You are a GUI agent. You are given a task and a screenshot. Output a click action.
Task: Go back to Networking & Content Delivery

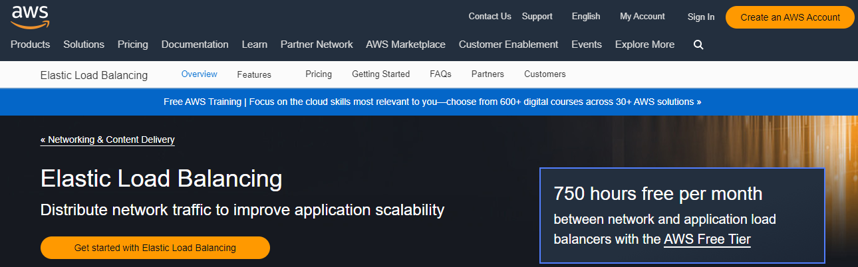[x=108, y=139]
